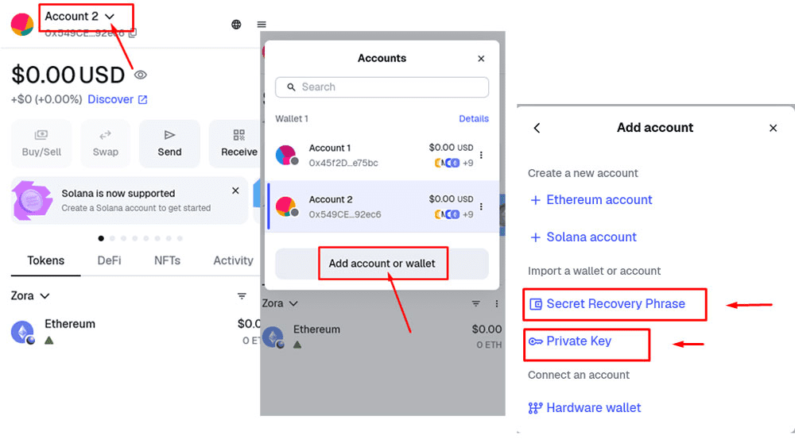The height and width of the screenshot is (447, 795).
Task: Dismiss the Solana is now supported banner
Action: [x=235, y=191]
